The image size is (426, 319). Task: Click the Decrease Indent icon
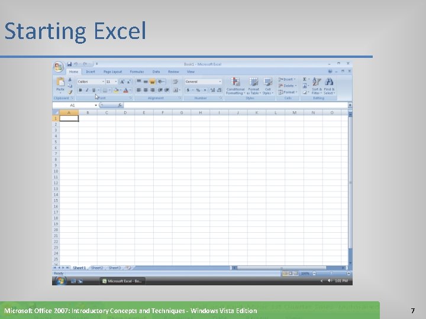point(160,90)
